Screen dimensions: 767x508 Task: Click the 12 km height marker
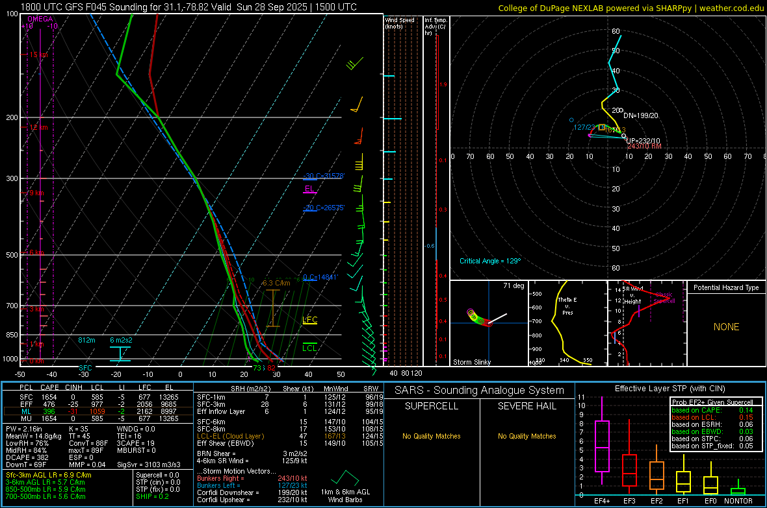(38, 127)
